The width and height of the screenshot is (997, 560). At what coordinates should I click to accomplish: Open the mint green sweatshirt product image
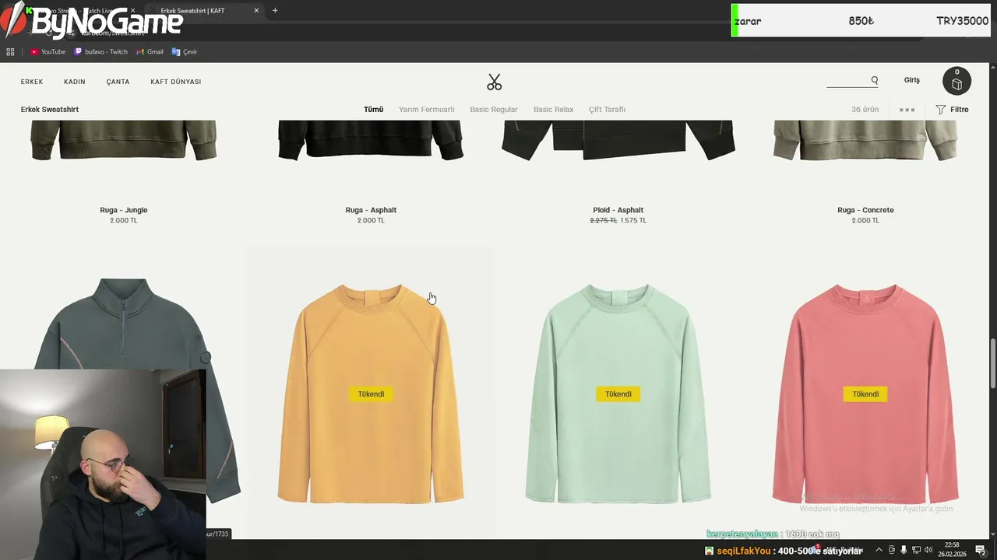click(x=618, y=393)
